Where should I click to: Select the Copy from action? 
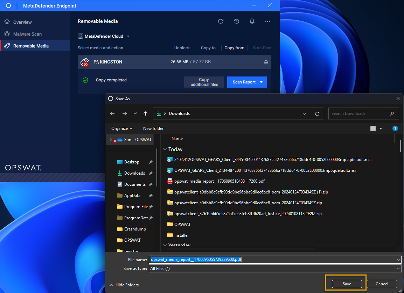click(x=234, y=48)
